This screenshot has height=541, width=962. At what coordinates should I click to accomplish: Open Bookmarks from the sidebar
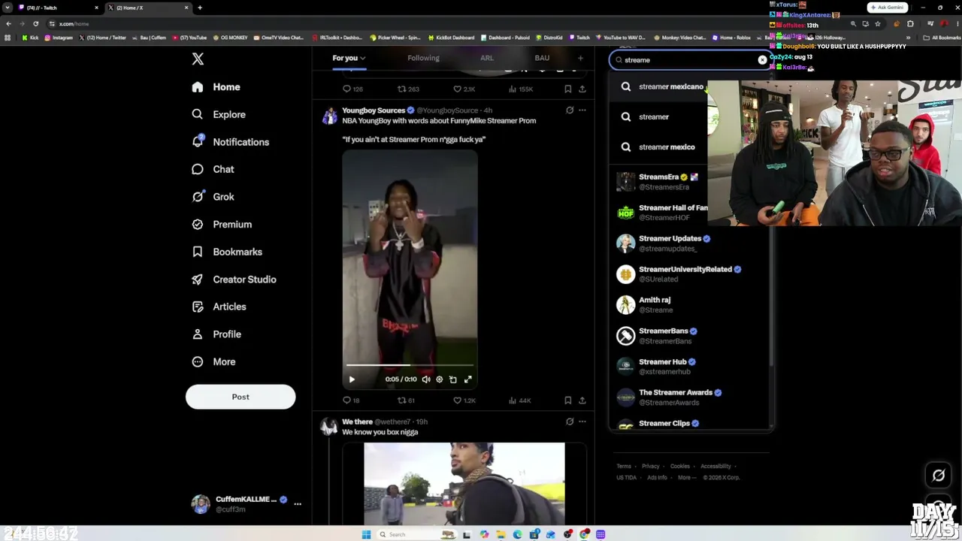click(227, 252)
